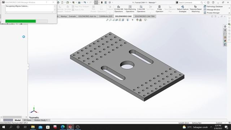The image size is (231, 130).
Task: Open the weather widget in the taskbar
Action: tap(195, 127)
